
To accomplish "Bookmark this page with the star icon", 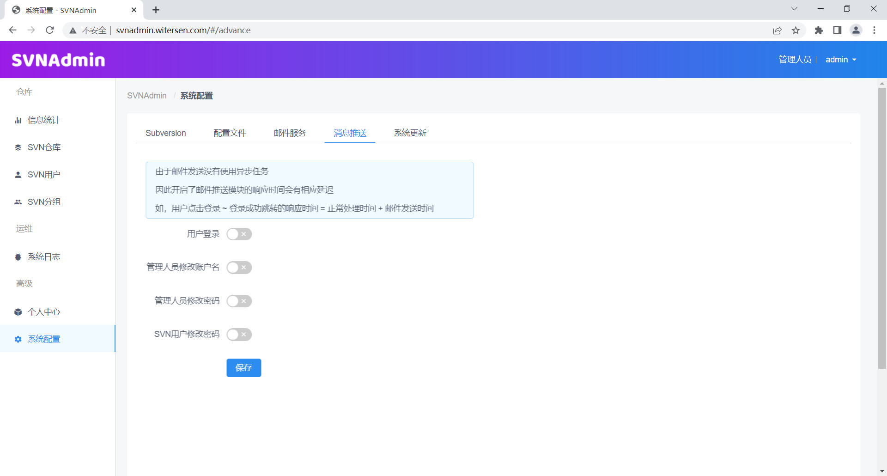I will point(796,31).
